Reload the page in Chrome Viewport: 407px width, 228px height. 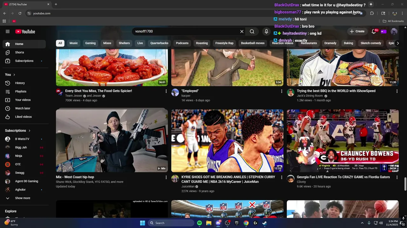point(20,13)
